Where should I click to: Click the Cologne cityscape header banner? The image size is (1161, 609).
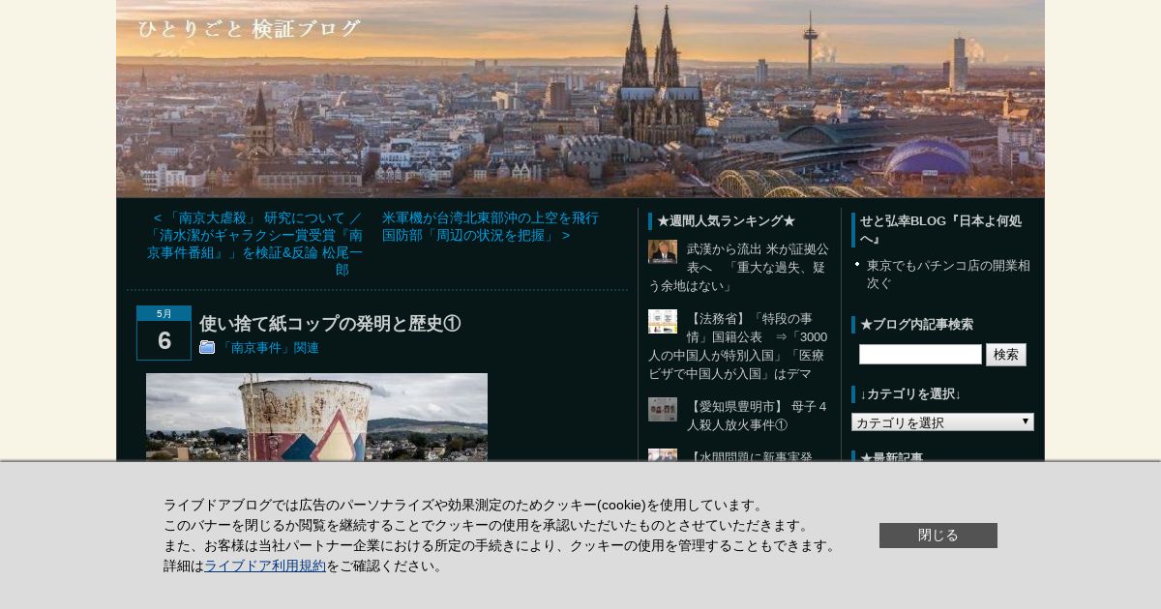580,99
